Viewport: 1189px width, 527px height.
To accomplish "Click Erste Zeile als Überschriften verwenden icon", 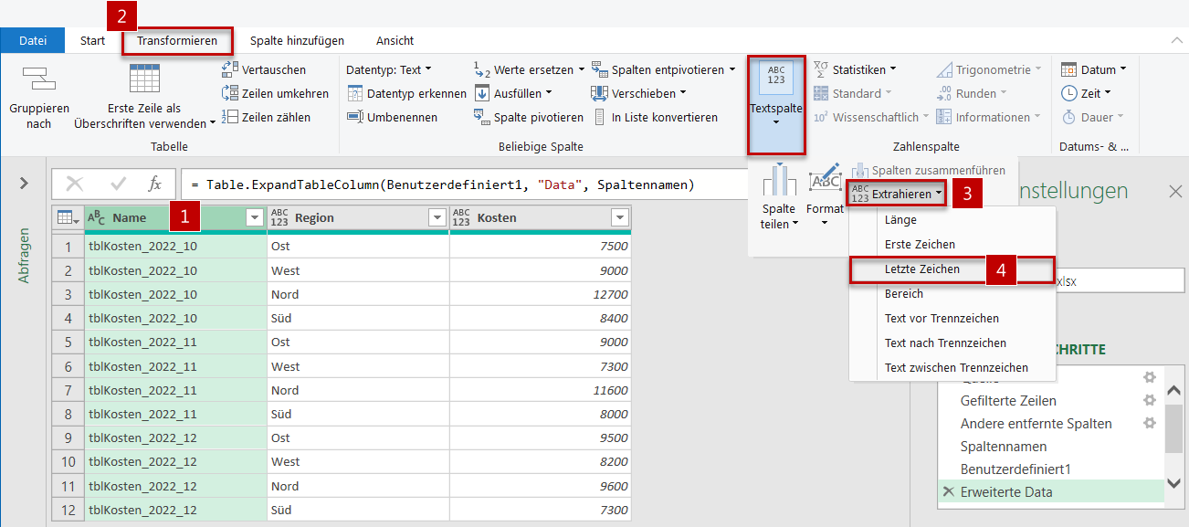I will coord(144,79).
